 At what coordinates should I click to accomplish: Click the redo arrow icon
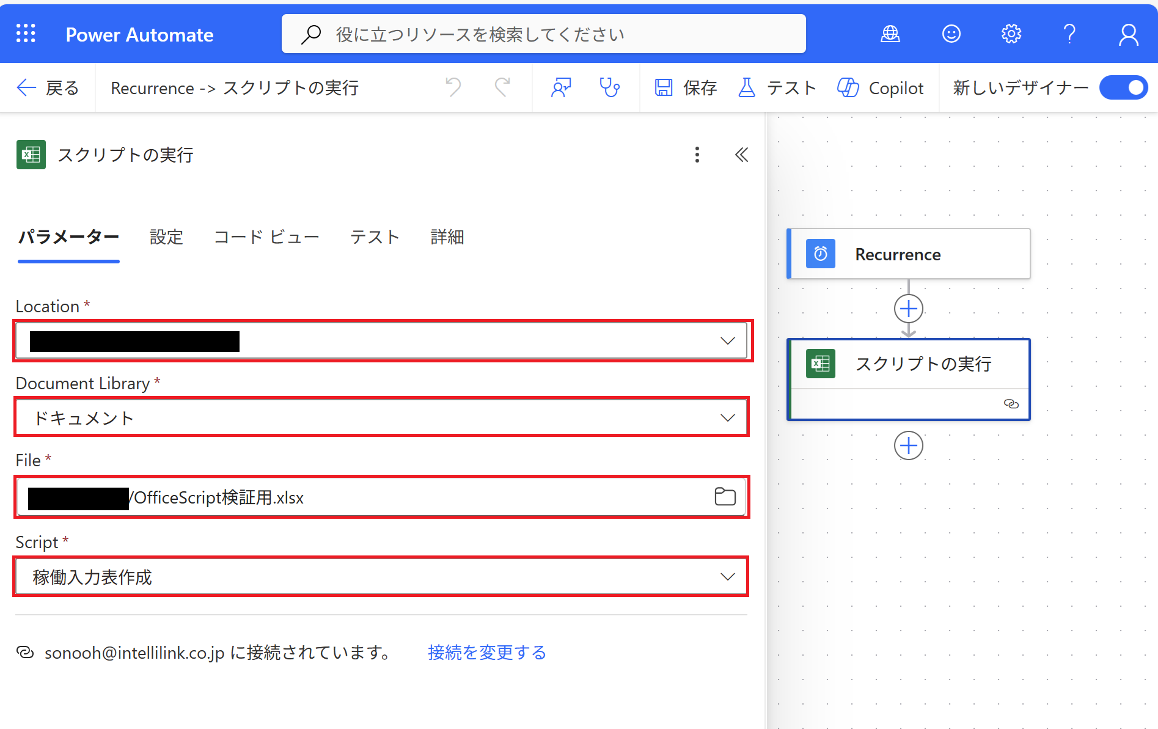pos(502,87)
